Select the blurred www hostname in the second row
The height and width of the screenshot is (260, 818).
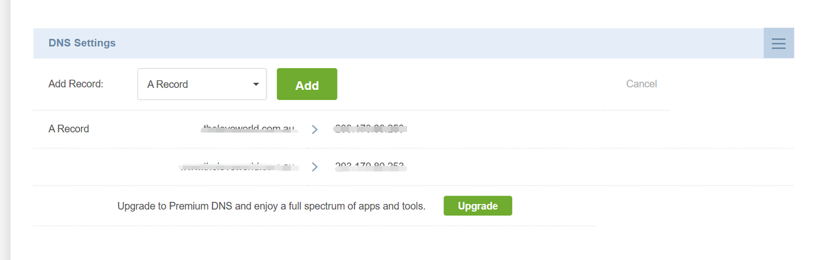pos(238,167)
